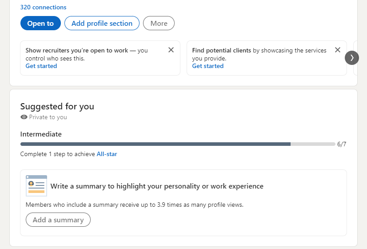Click the summary illustration icon
367x249 pixels.
coord(36,186)
